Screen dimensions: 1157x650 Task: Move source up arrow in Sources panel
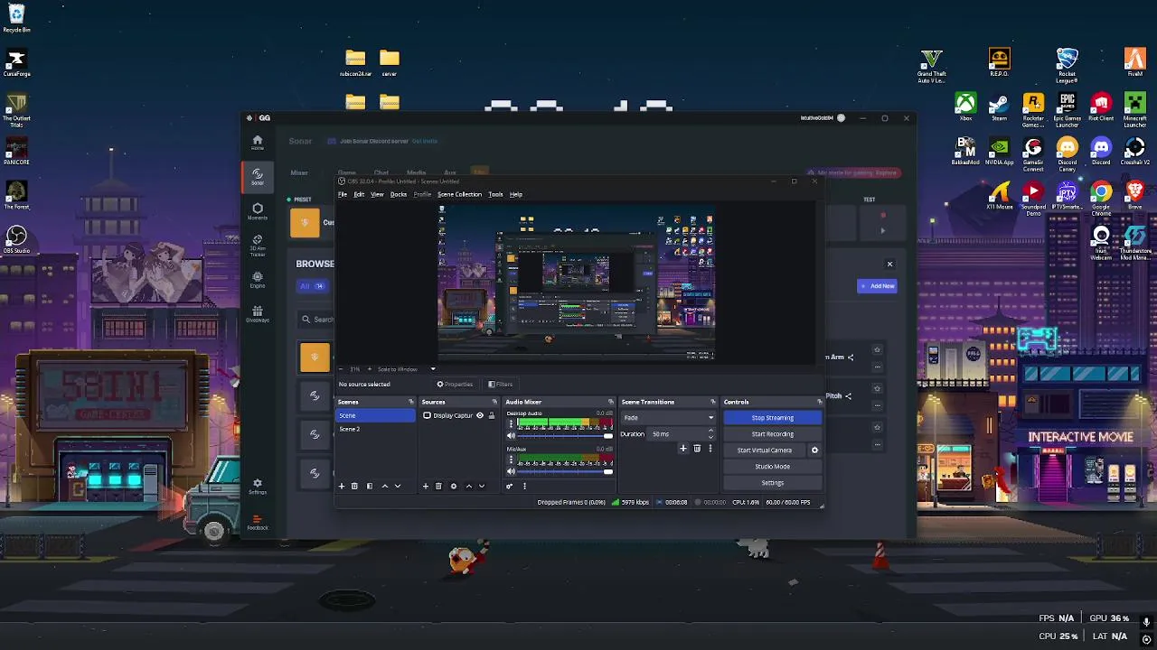(468, 486)
